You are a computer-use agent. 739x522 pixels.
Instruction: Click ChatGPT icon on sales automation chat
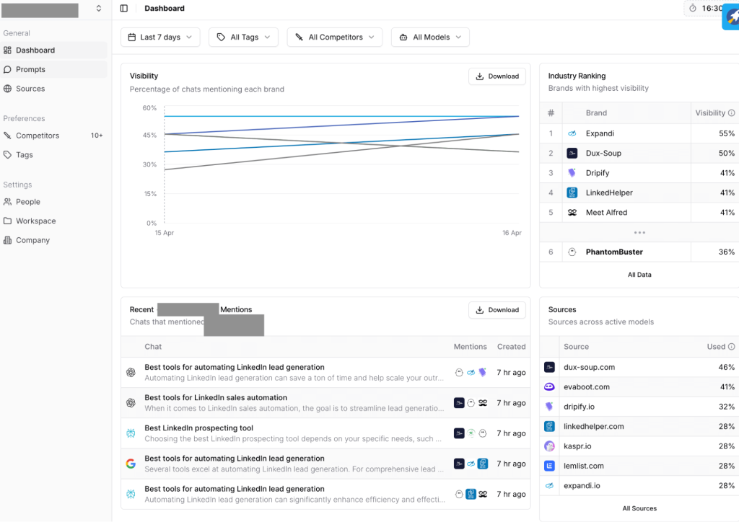[x=131, y=403]
